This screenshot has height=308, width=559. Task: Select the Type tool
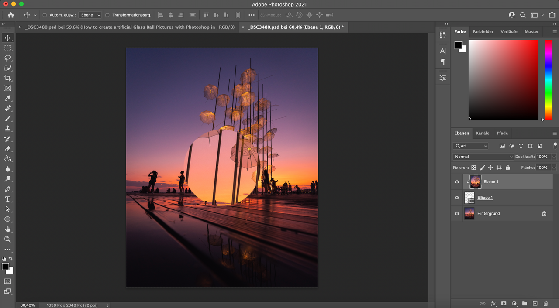click(x=7, y=199)
